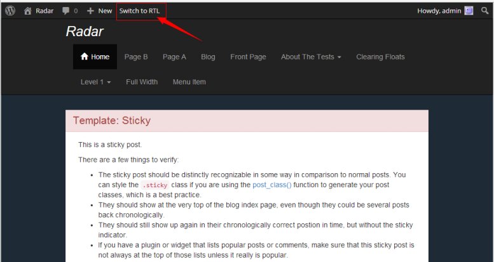
Task: Open the comments bubble icon
Action: point(67,11)
